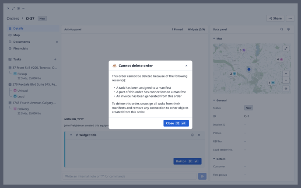The height and width of the screenshot is (188, 301).
Task: Collapse the Map section in Data panel
Action: pos(214,38)
